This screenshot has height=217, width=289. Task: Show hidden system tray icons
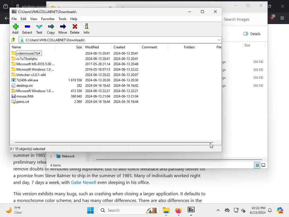click(218, 210)
